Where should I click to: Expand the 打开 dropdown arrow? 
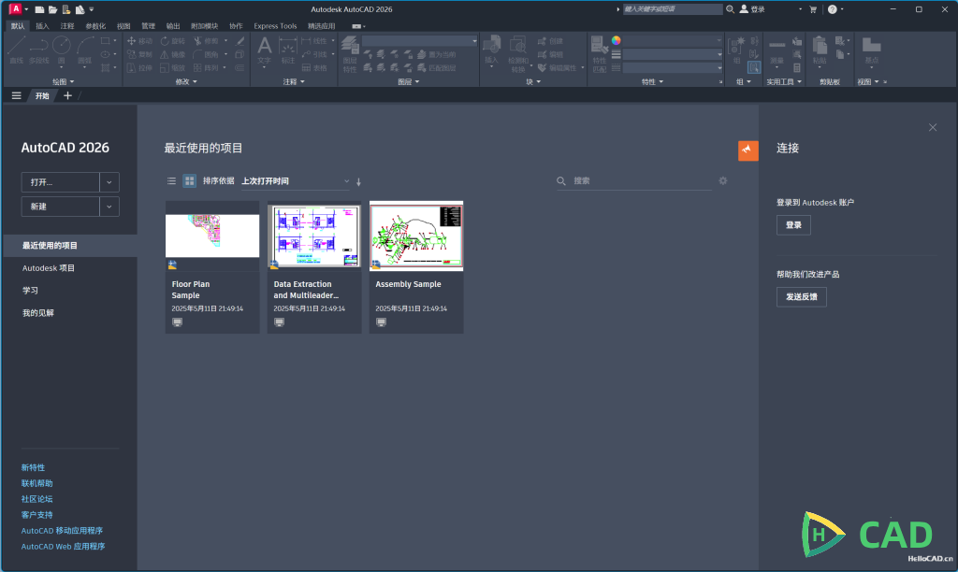click(x=109, y=182)
